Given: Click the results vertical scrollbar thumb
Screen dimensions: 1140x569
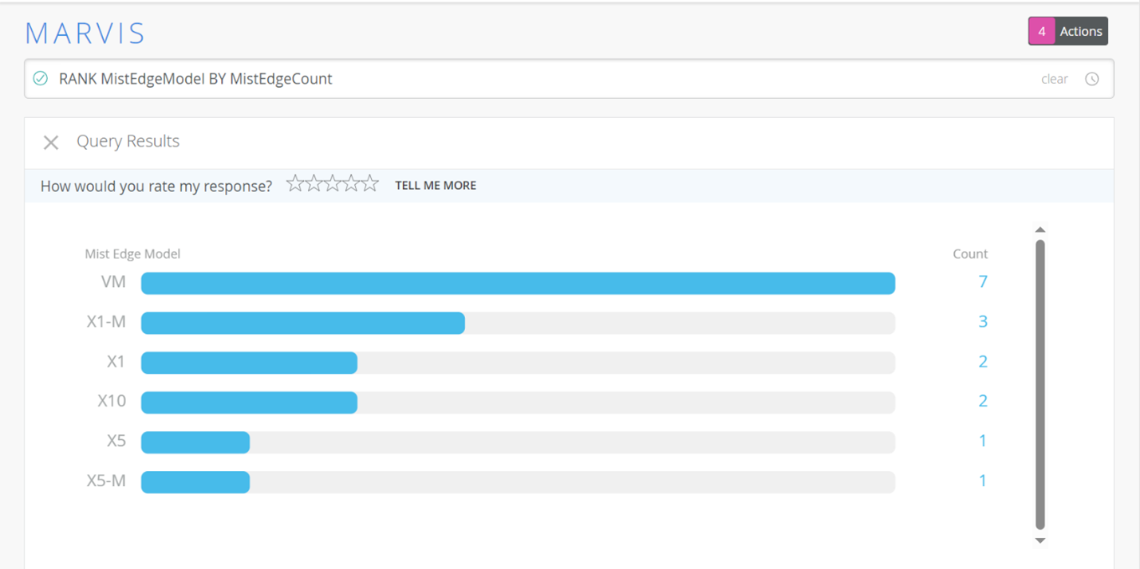Looking at the screenshot, I should pyautogui.click(x=1039, y=385).
